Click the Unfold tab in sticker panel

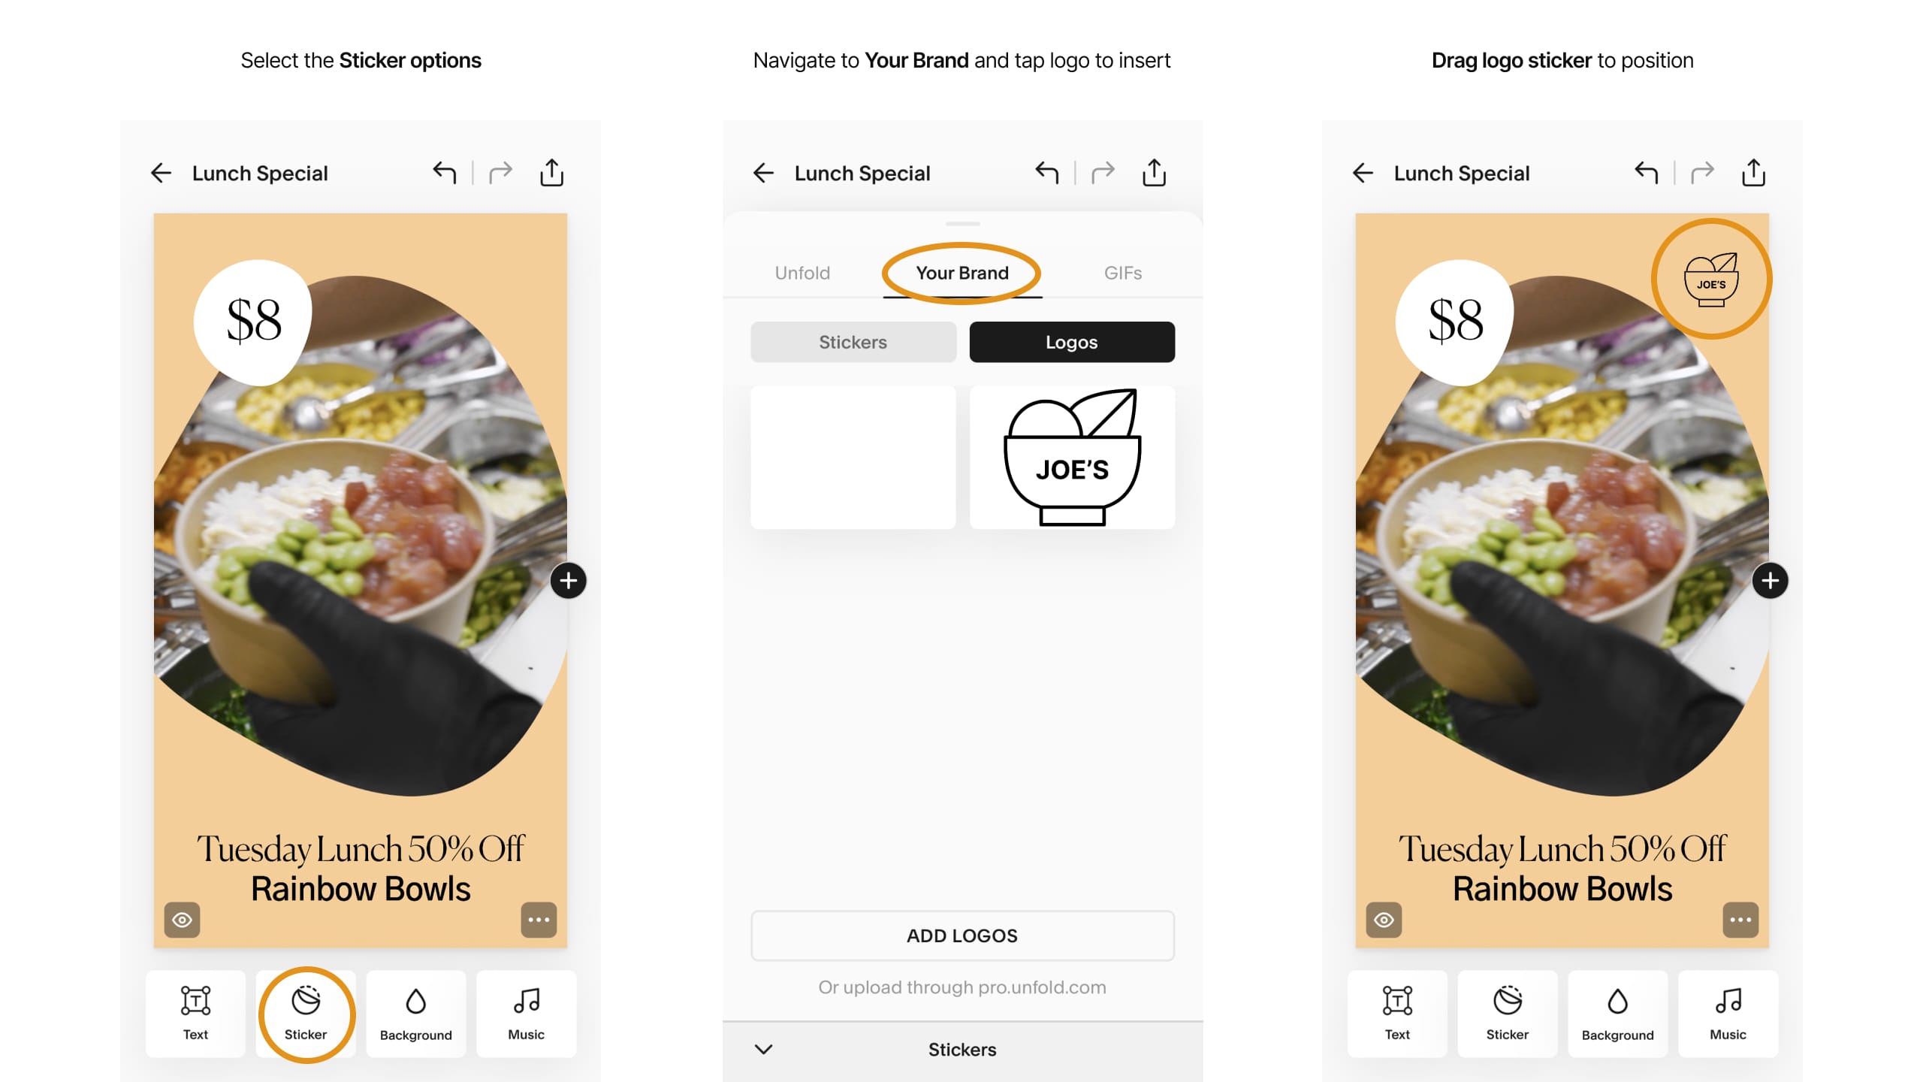pos(802,272)
